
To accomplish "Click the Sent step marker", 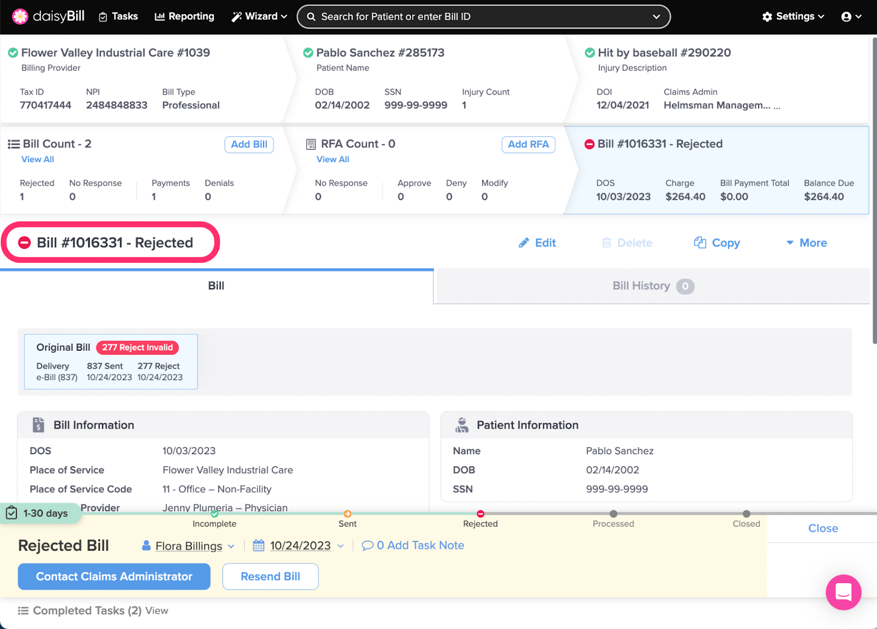I will point(348,514).
